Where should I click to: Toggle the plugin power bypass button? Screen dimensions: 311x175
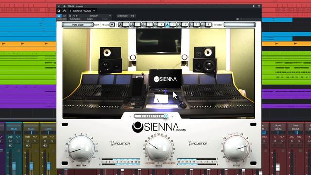(x=59, y=16)
